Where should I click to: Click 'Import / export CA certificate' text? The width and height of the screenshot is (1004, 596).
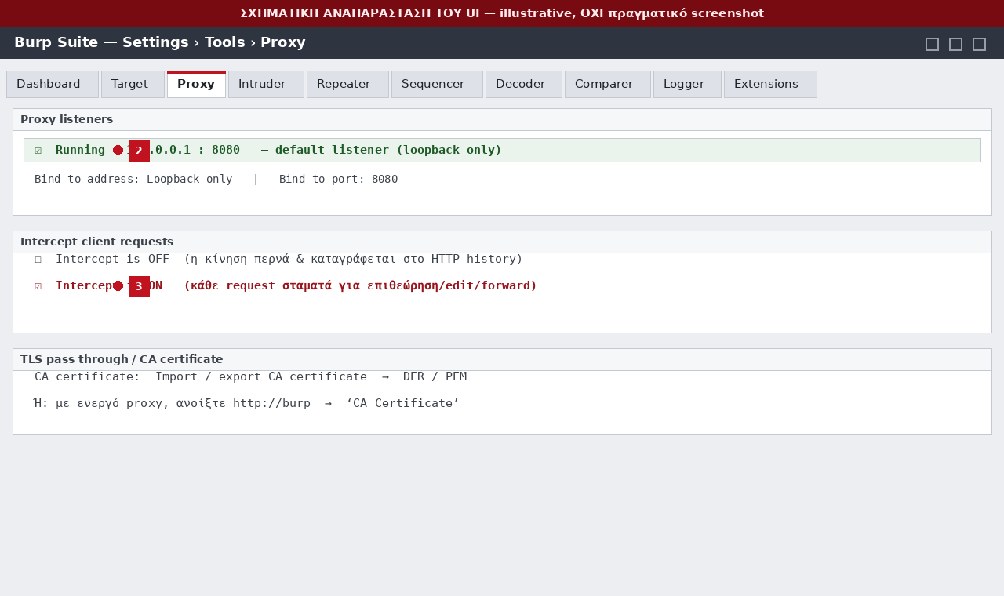pyautogui.click(x=261, y=377)
